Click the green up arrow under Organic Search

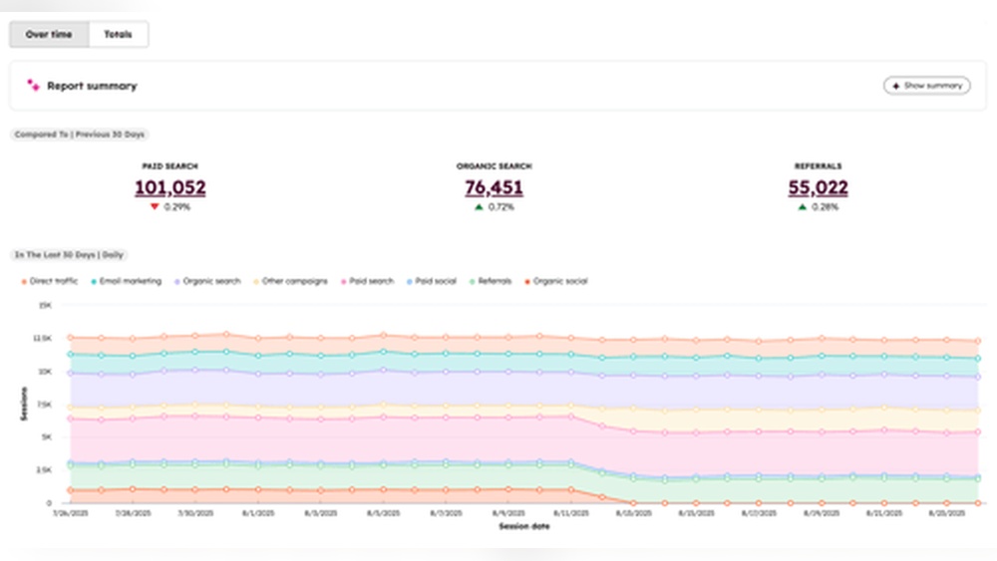tap(479, 207)
